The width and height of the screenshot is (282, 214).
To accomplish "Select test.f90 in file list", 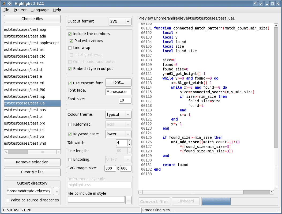I will pyautogui.click(x=32, y=90).
